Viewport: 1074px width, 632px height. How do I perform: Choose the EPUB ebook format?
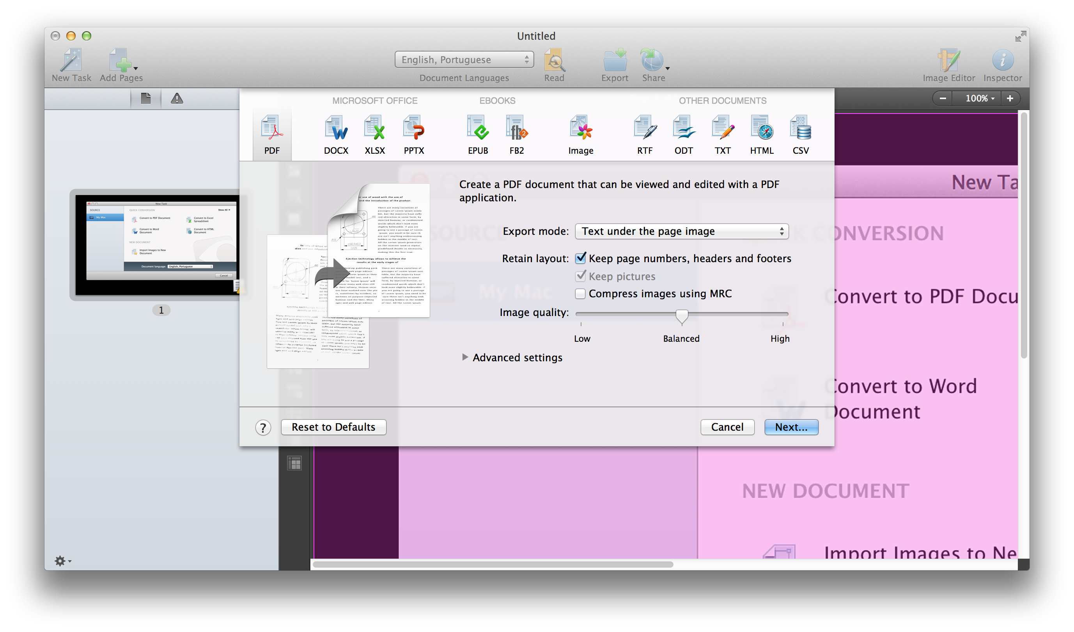point(478,135)
